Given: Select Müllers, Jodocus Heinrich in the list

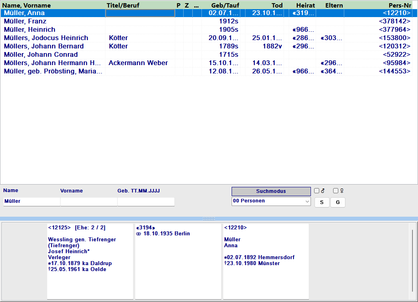Looking at the screenshot, I should point(46,38).
